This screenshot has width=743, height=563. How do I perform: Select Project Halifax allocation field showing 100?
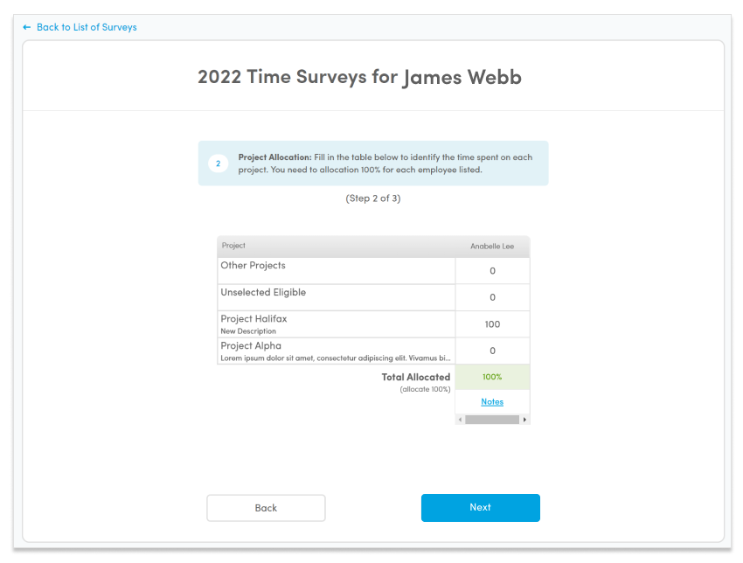[492, 324]
